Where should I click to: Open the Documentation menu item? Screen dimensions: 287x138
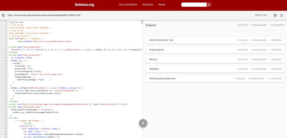tap(128, 5)
